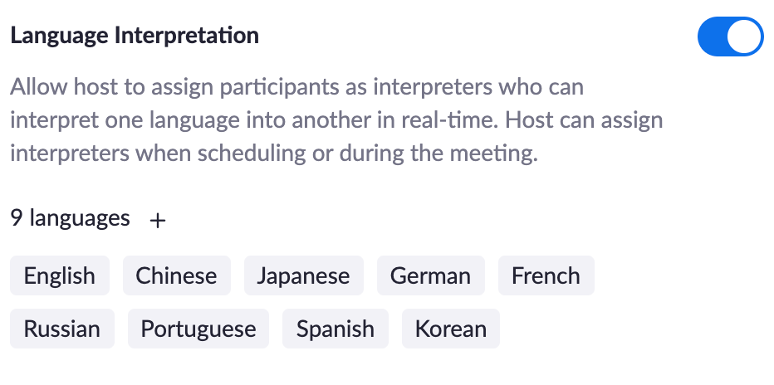Viewport: 774px width, 385px height.
Task: Choose the Japanese language tag
Action: coord(303,275)
